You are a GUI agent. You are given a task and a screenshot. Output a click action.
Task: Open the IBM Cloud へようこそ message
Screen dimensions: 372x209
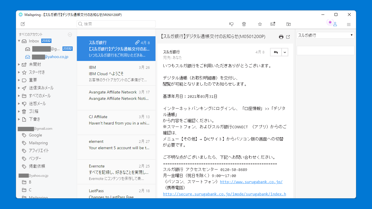point(116,73)
